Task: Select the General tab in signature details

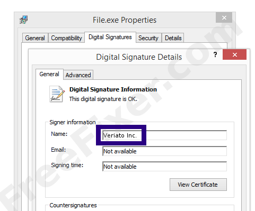Action: [x=49, y=74]
